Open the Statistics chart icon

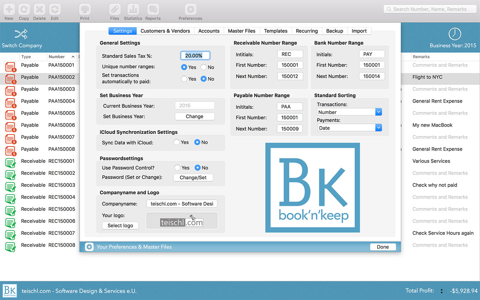(133, 9)
